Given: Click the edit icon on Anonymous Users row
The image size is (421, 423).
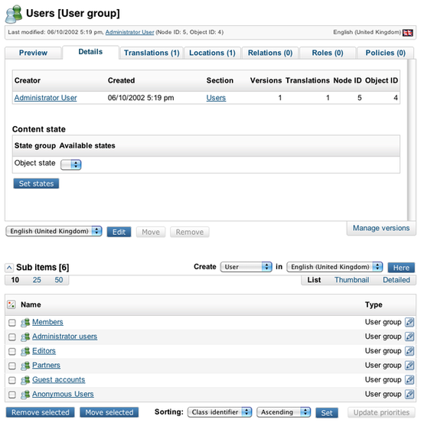Looking at the screenshot, I should pyautogui.click(x=409, y=394).
